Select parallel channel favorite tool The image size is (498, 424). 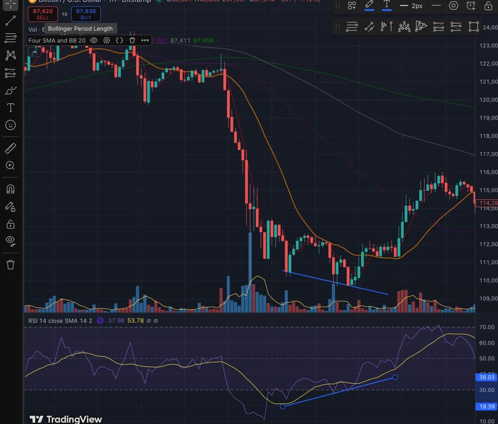pos(369,27)
